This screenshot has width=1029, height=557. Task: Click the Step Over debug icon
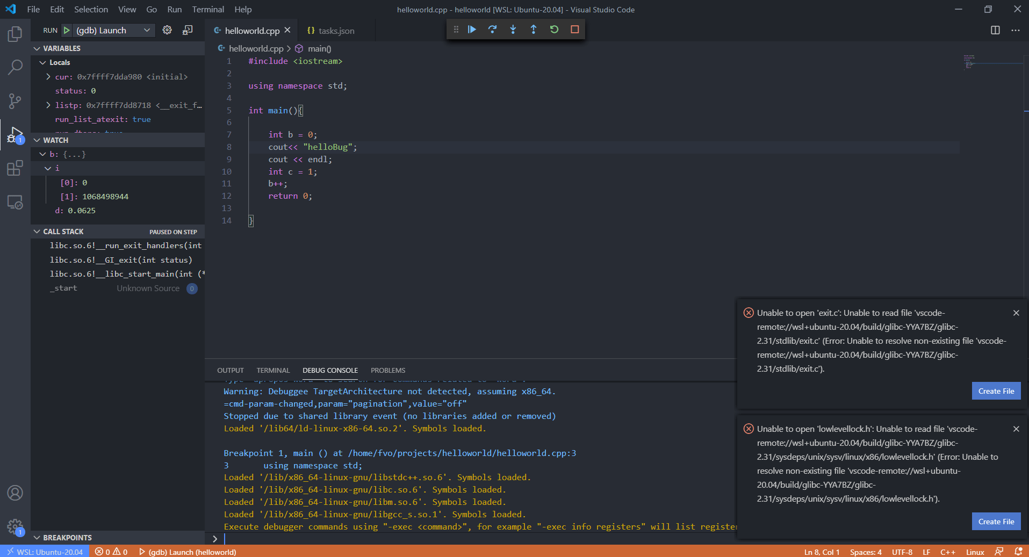coord(492,30)
